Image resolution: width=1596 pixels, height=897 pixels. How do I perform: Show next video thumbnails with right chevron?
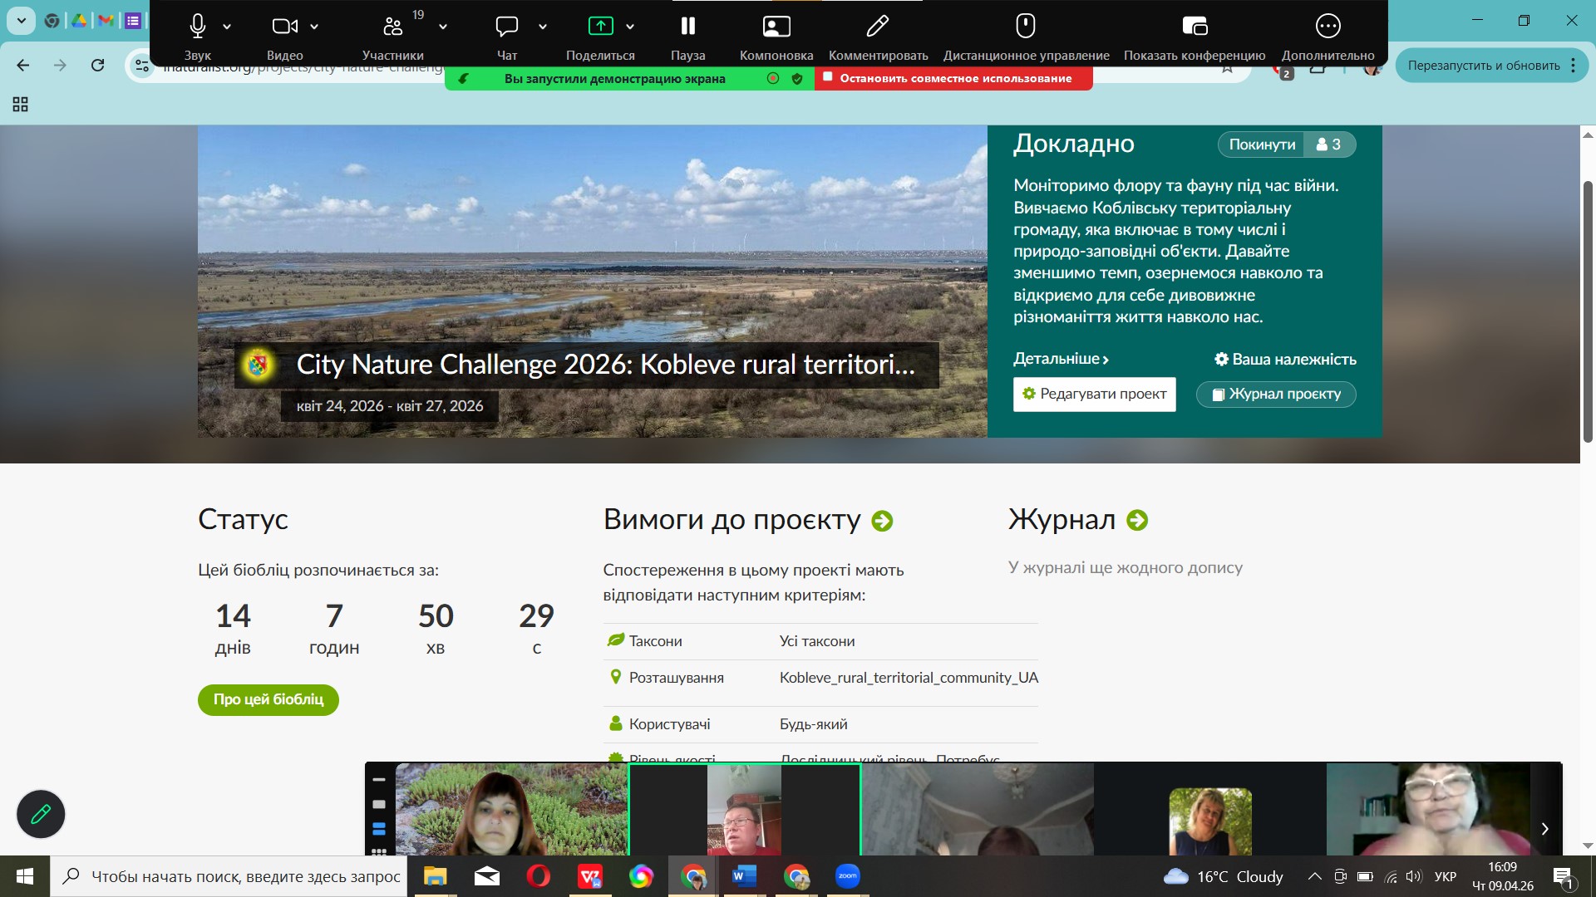pos(1544,828)
